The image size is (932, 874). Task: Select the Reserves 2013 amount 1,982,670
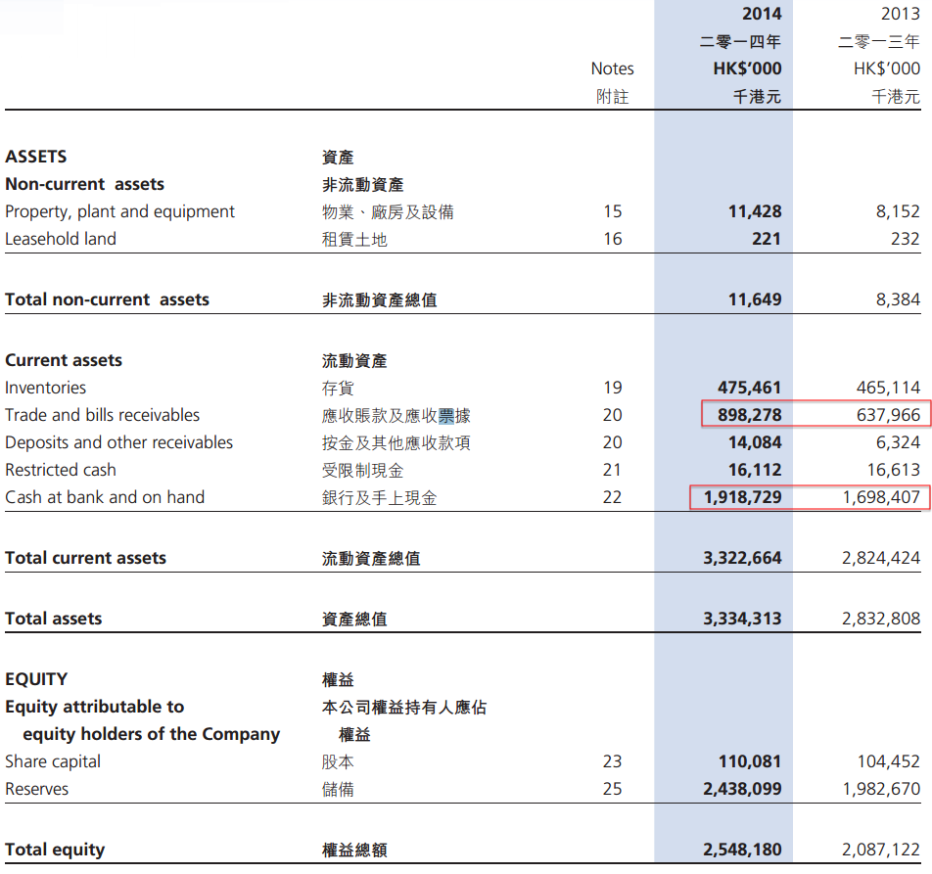[x=880, y=789]
